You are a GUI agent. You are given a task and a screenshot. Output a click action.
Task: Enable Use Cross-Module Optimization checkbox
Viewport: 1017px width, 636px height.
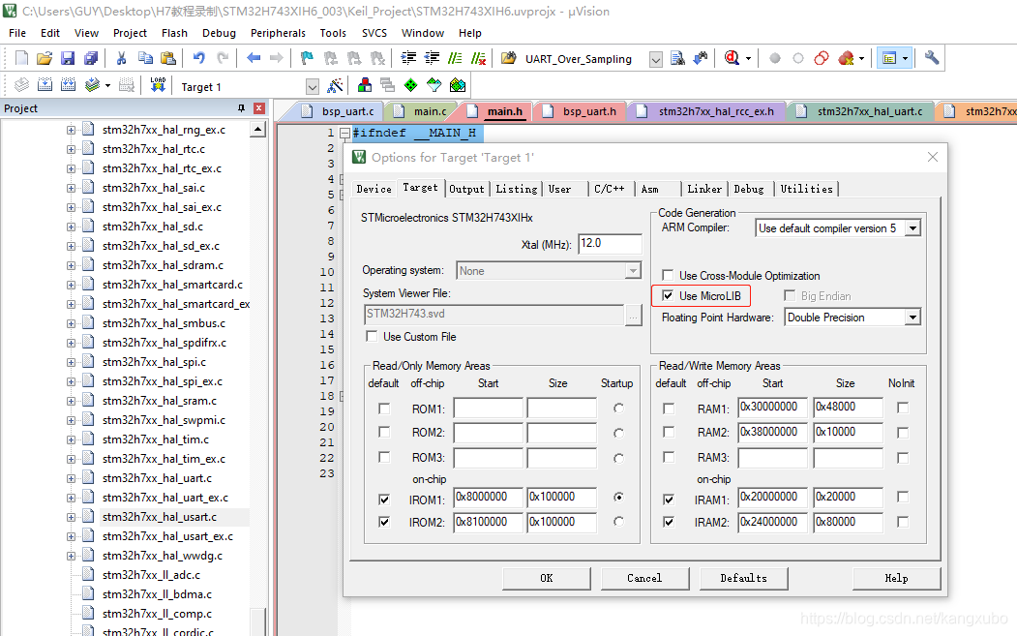[x=668, y=275]
